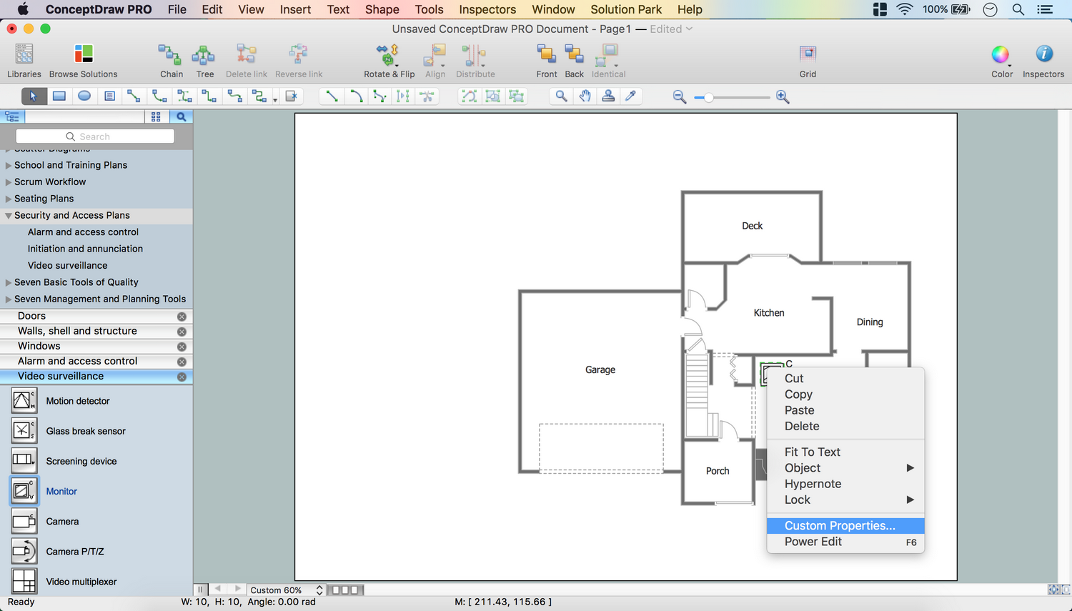Click the zoom slider handle
This screenshot has height=611, width=1072.
point(708,97)
